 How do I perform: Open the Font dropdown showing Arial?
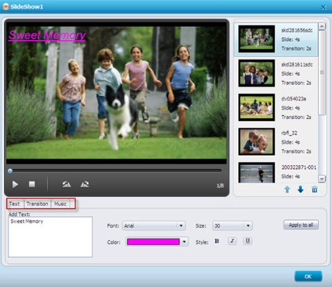(x=154, y=226)
